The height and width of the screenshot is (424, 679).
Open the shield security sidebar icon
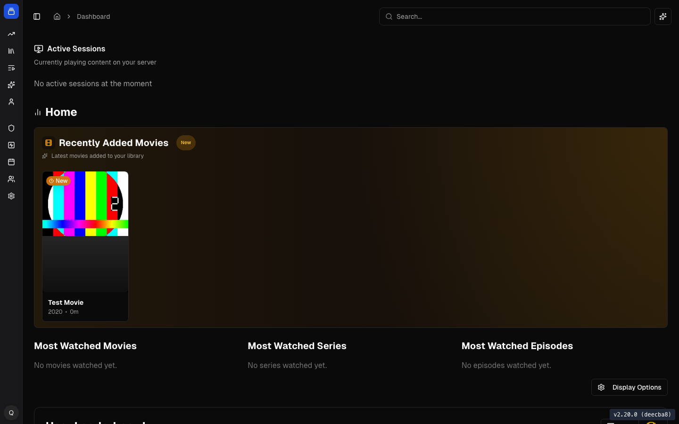(x=11, y=128)
